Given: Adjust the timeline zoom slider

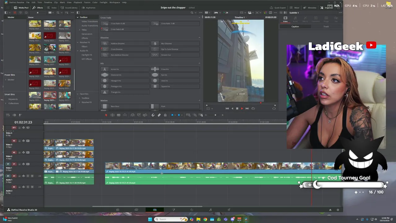Looking at the screenshot, I should point(215,115).
